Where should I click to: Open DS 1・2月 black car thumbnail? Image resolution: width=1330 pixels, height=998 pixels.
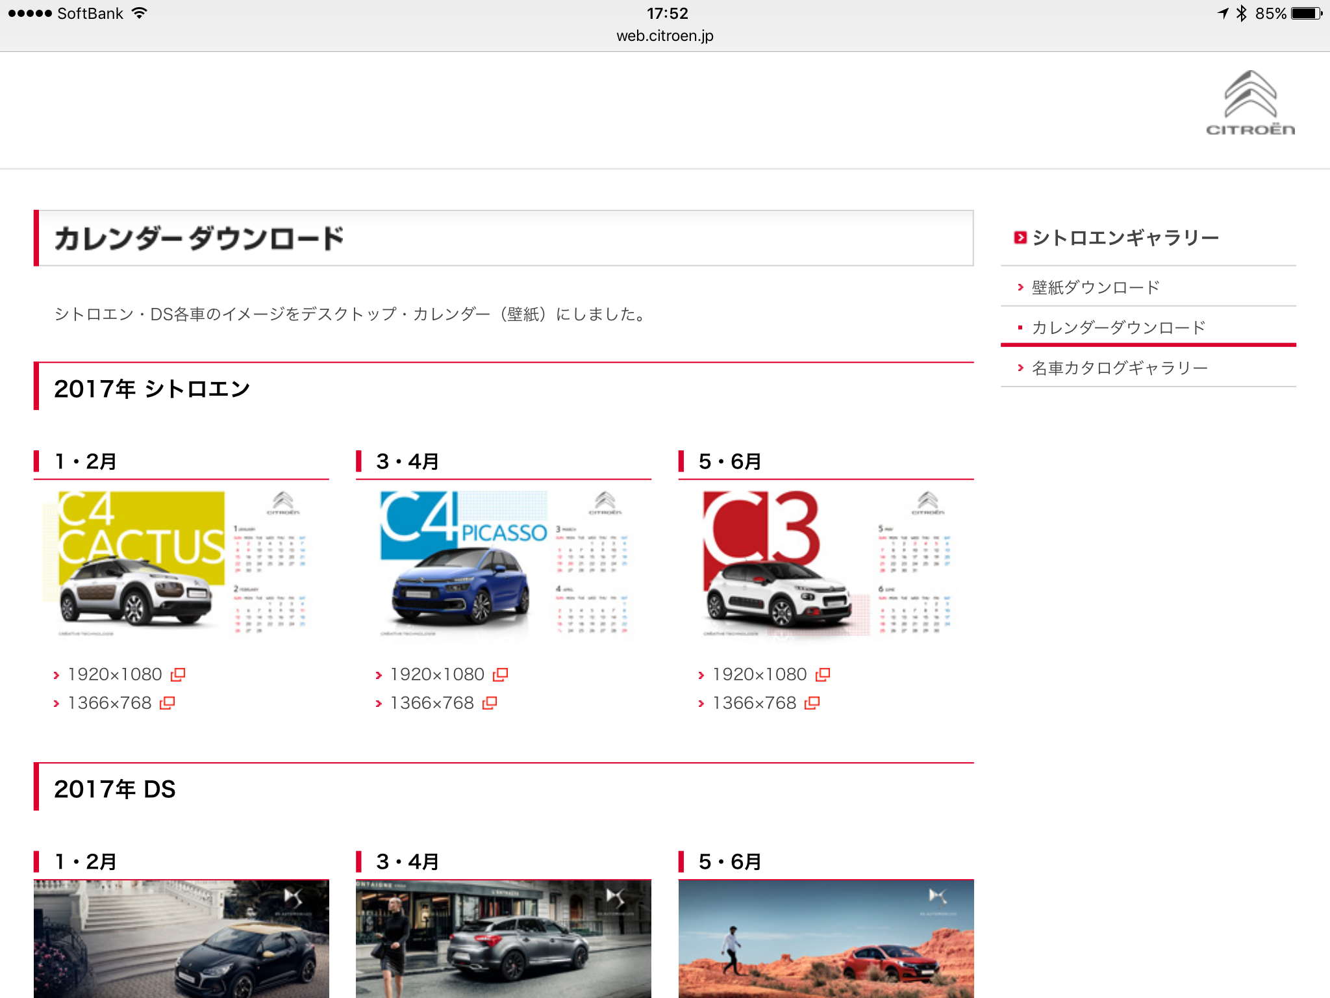[181, 939]
